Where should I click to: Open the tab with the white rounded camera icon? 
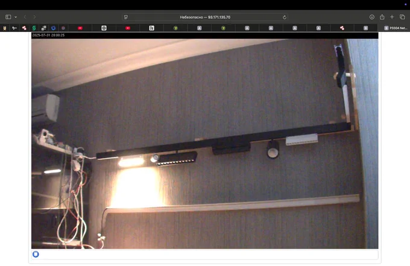pos(104,28)
